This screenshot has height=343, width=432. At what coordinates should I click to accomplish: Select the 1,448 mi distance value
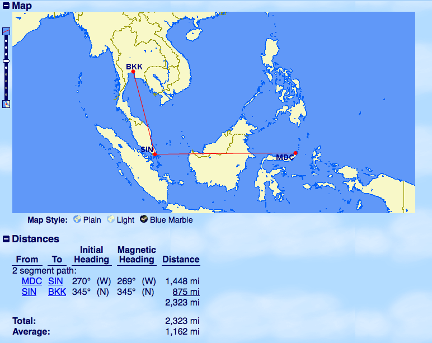(x=182, y=281)
